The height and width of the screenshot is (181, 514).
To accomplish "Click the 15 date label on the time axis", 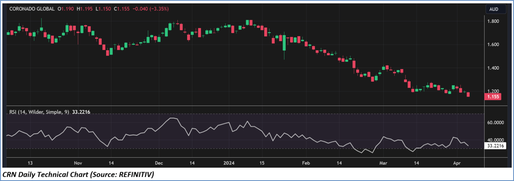I will coord(262,163).
